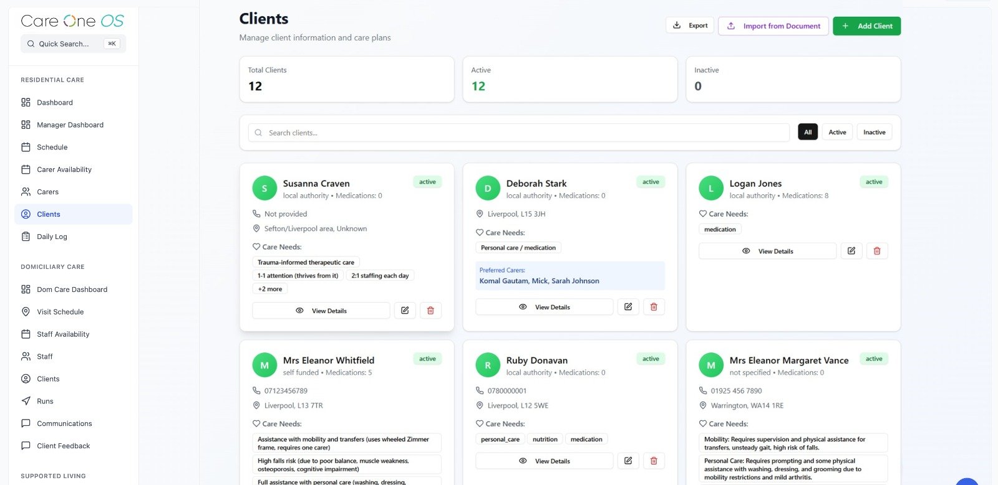Delete Logan Jones with trash icon

coord(877,251)
